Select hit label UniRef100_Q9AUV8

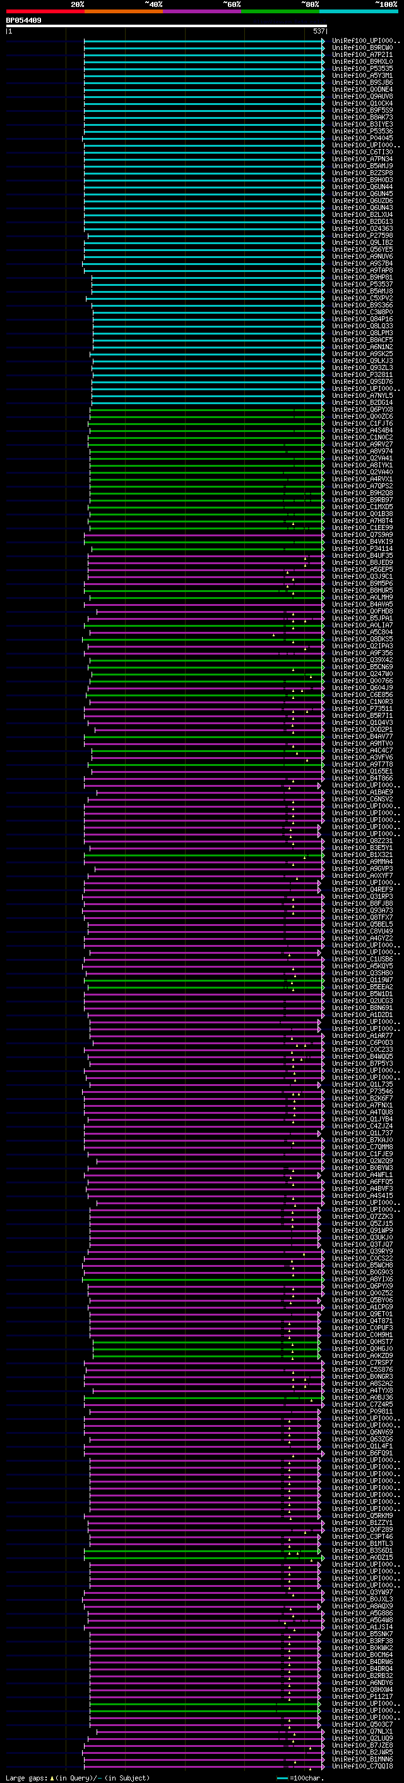[x=362, y=96]
